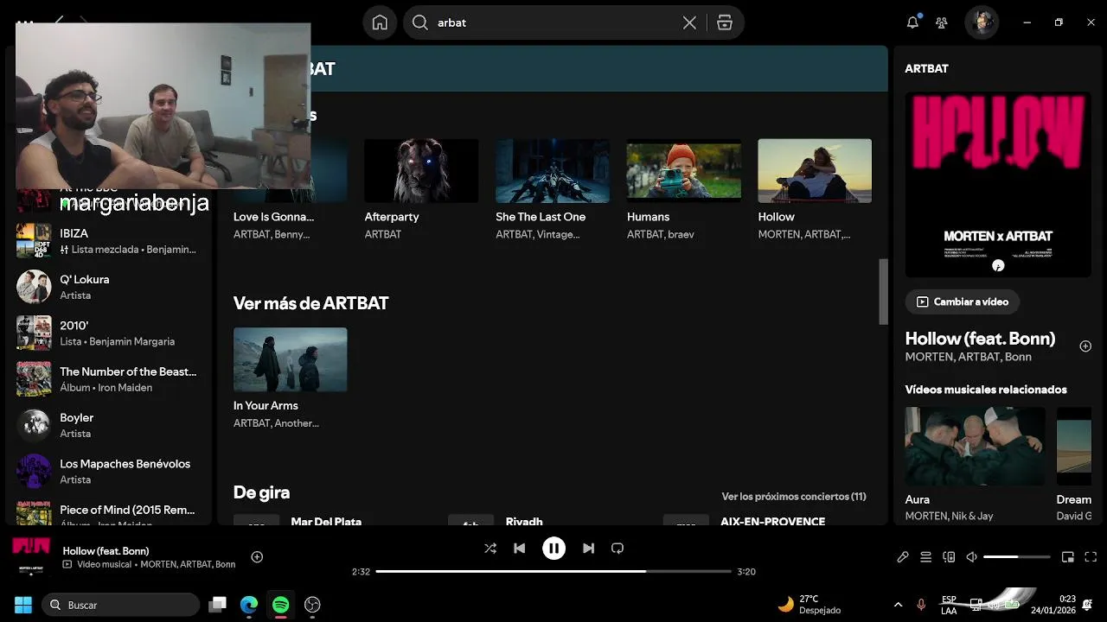Add Hollow to library from now-playing bar
The width and height of the screenshot is (1107, 622).
click(x=257, y=557)
